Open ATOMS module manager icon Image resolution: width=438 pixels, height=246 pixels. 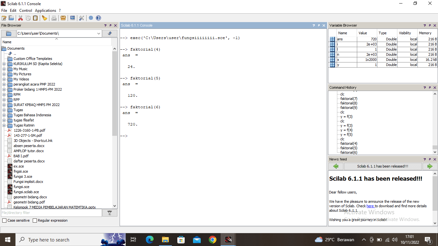63,18
